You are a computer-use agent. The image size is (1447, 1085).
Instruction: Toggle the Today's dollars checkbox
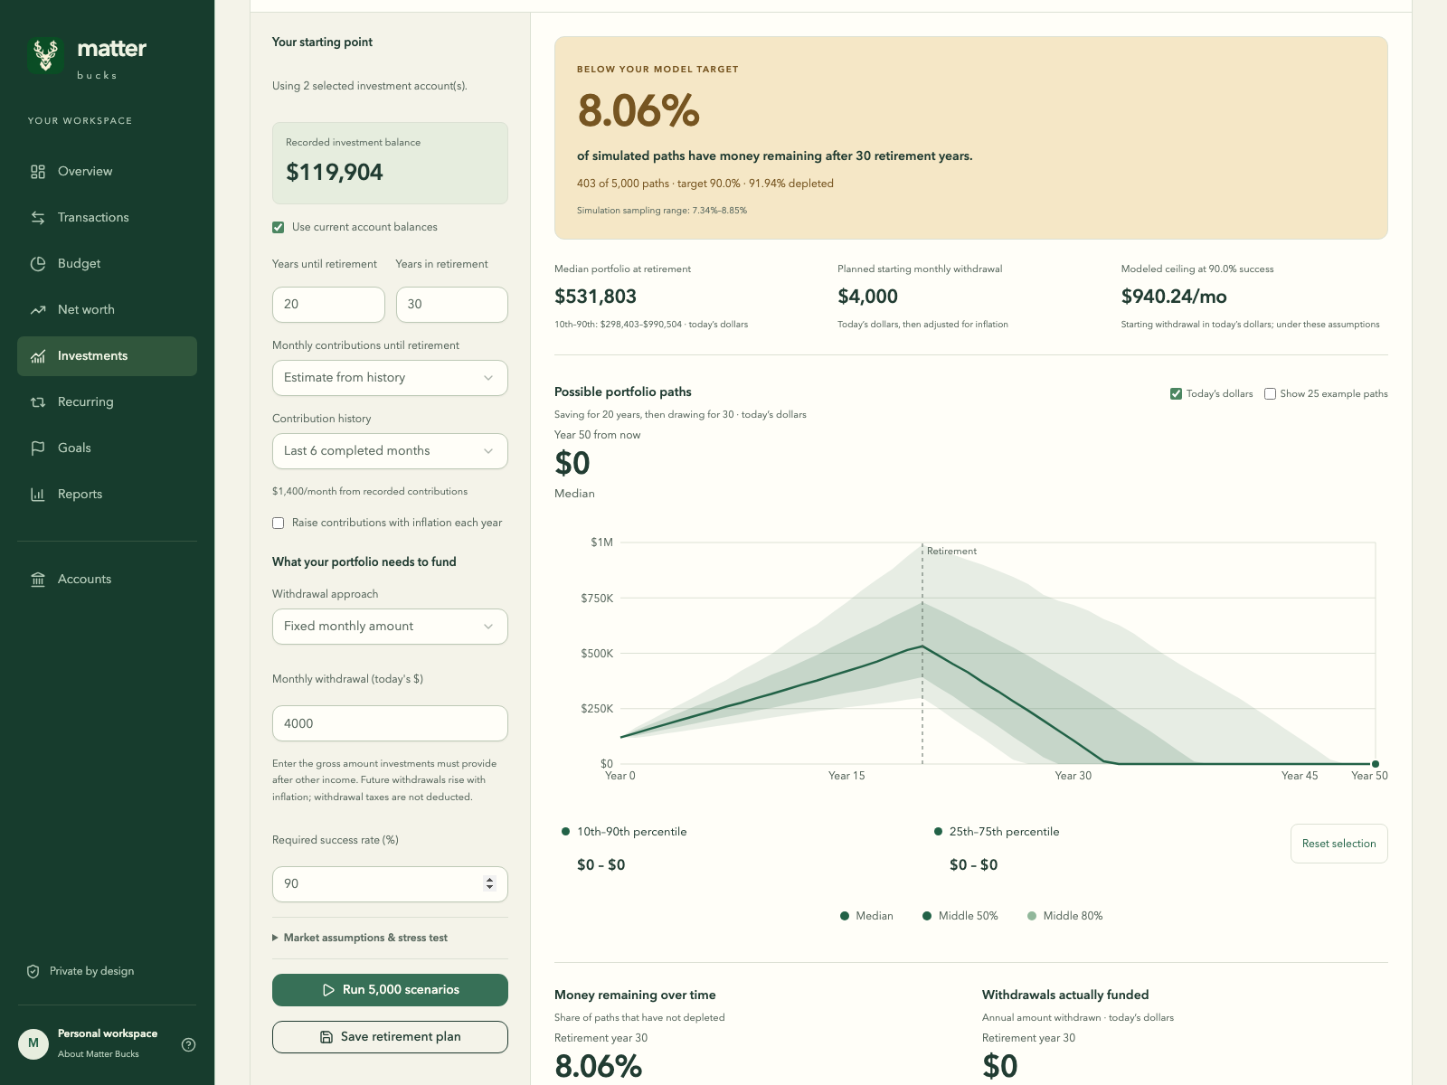click(1176, 394)
